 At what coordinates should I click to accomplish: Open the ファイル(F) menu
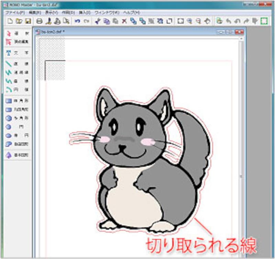click(x=15, y=13)
